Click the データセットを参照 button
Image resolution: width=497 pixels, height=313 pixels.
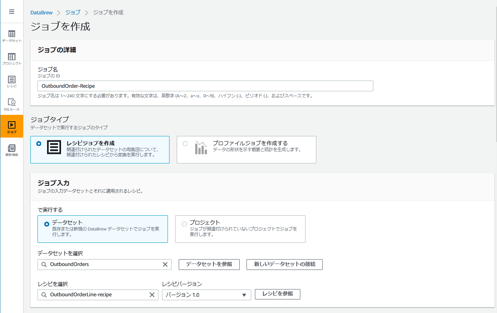click(x=209, y=264)
